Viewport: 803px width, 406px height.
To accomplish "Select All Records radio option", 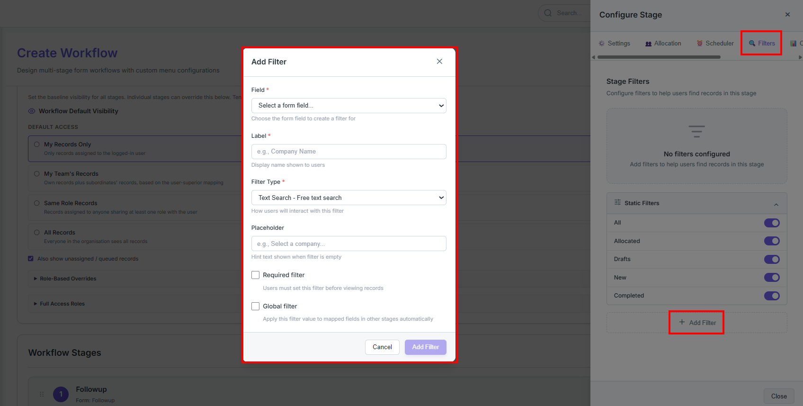I will (x=37, y=233).
